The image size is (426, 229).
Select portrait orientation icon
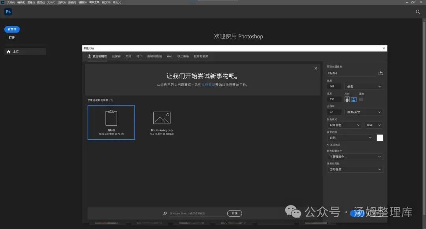[x=347, y=100]
